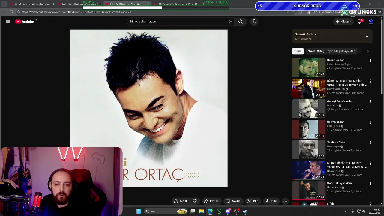Open İlhan Şeşen channel name link
This screenshot has height=216, width=384.
pyautogui.click(x=333, y=146)
